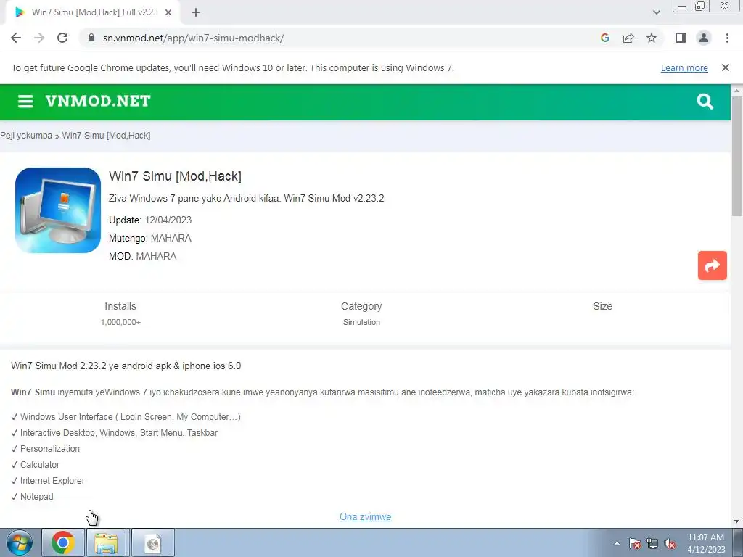View site information lock icon
This screenshot has height=557, width=743.
91,38
